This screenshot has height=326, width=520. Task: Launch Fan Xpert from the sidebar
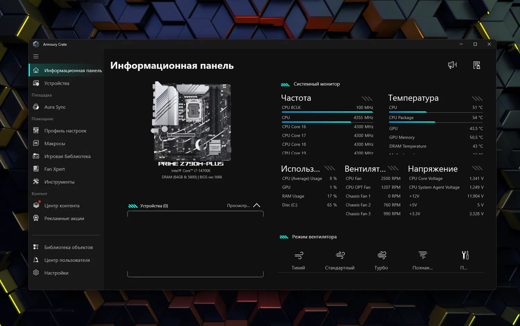click(x=66, y=169)
